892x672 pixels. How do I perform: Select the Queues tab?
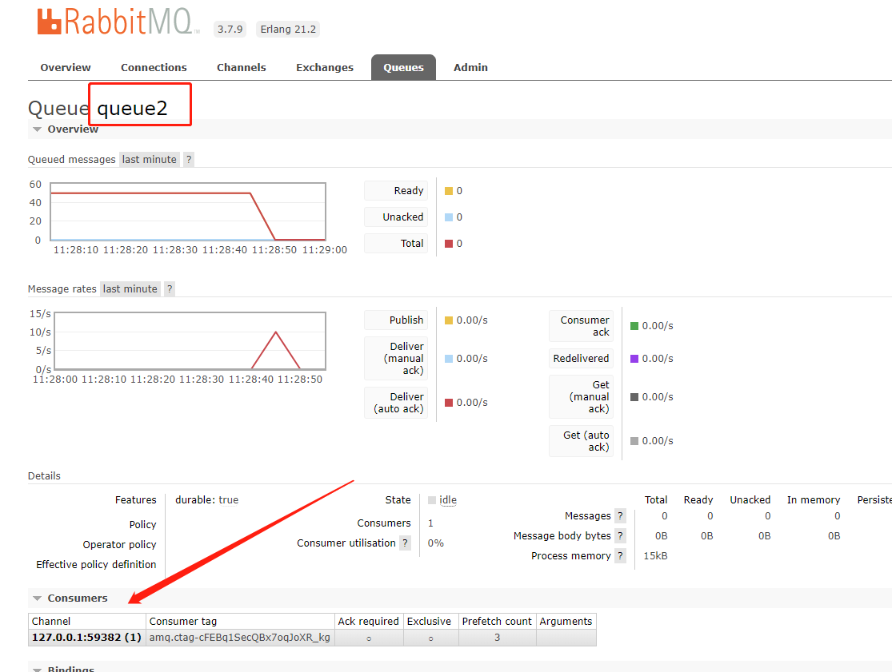(403, 67)
